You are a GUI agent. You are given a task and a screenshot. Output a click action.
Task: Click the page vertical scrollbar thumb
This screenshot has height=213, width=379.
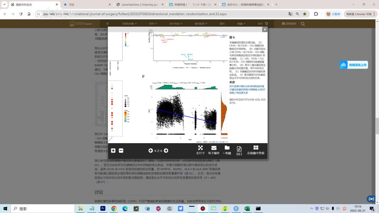click(x=377, y=126)
